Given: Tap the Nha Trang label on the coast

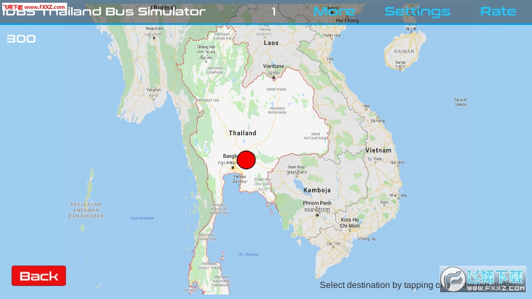Looking at the screenshot, I should (x=397, y=195).
